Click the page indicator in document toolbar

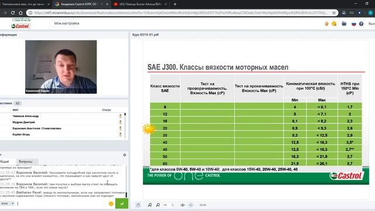[x=203, y=205]
